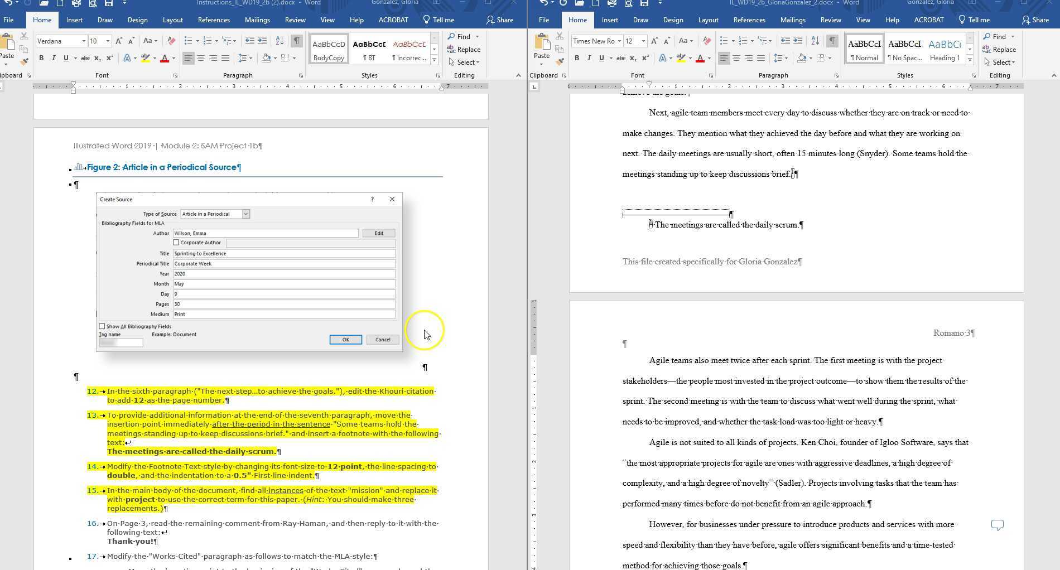Check Show All Bibliography Fields
The width and height of the screenshot is (1060, 570).
102,326
